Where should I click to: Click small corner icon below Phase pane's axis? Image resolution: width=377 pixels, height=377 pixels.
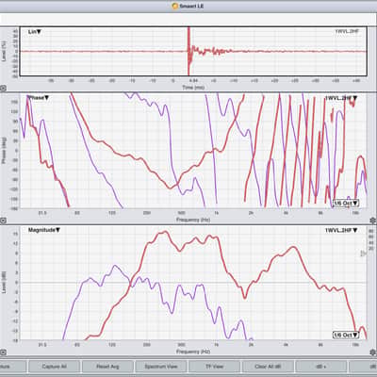coord(3,221)
